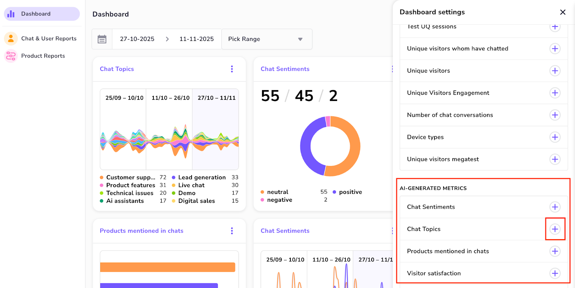Navigate to Product Reports
The height and width of the screenshot is (288, 575).
click(43, 56)
